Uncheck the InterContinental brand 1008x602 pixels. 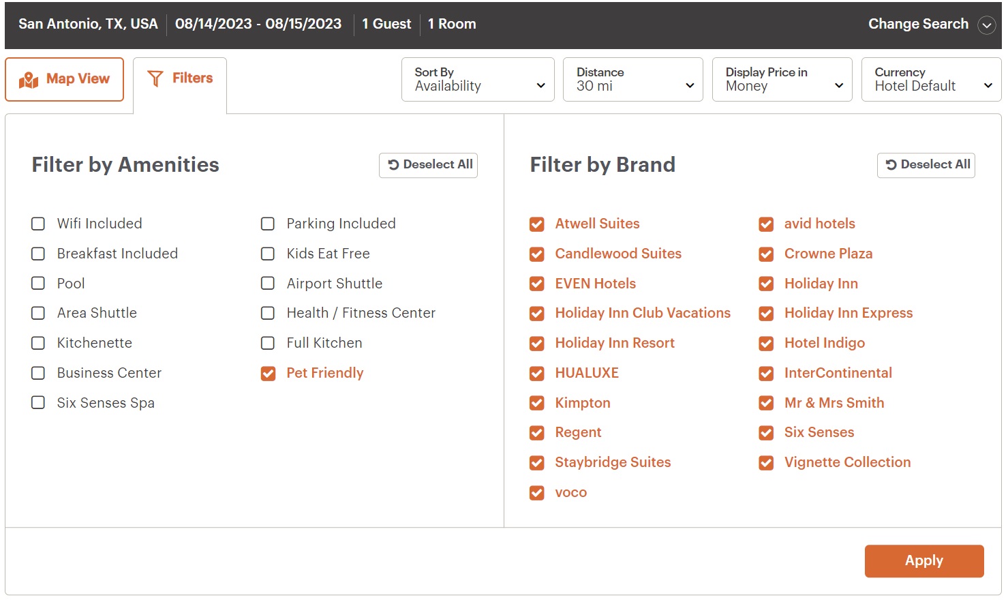pyautogui.click(x=766, y=374)
